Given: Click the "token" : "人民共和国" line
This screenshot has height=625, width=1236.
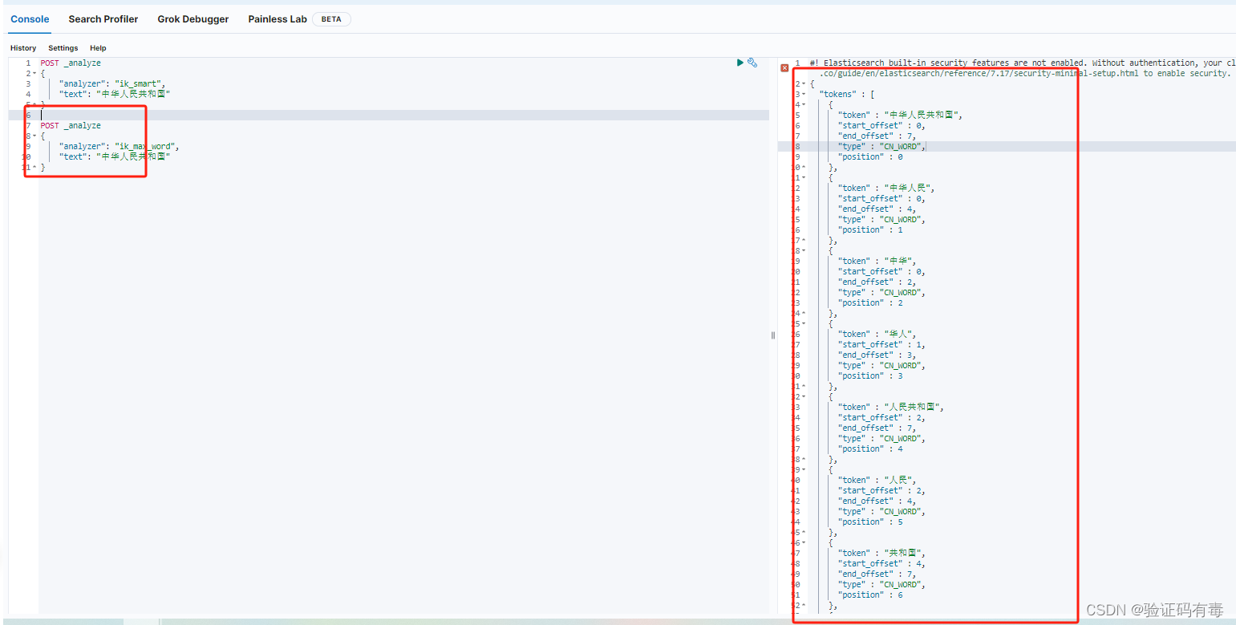Looking at the screenshot, I should pyautogui.click(x=891, y=407).
